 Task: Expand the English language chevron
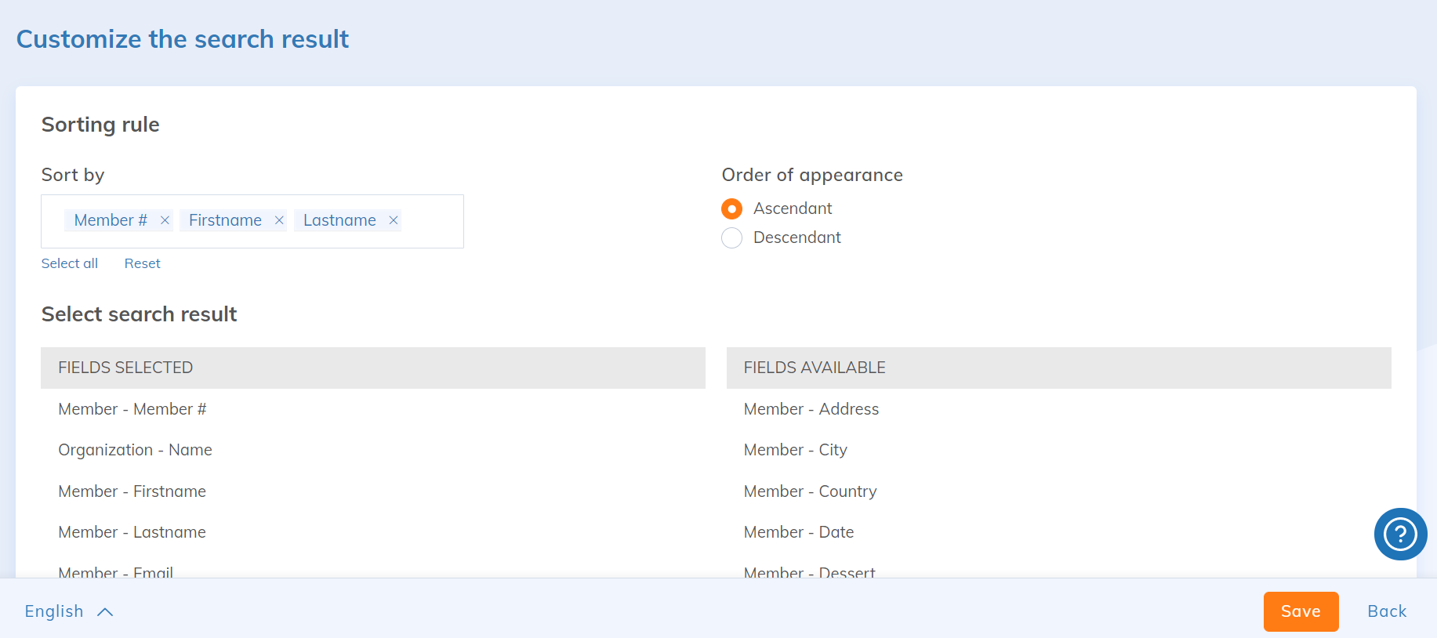pyautogui.click(x=105, y=612)
